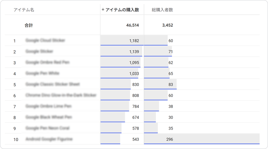268x149 pixels.
Task: Open Google Classic Sticker Sheet item
Action: point(53,84)
